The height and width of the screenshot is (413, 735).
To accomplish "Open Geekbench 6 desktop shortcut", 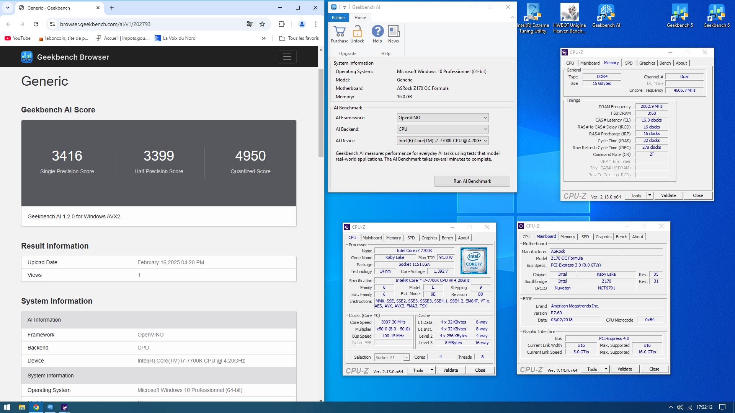I will pyautogui.click(x=716, y=15).
